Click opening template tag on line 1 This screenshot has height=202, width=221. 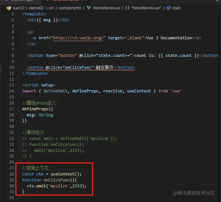coord(34,14)
